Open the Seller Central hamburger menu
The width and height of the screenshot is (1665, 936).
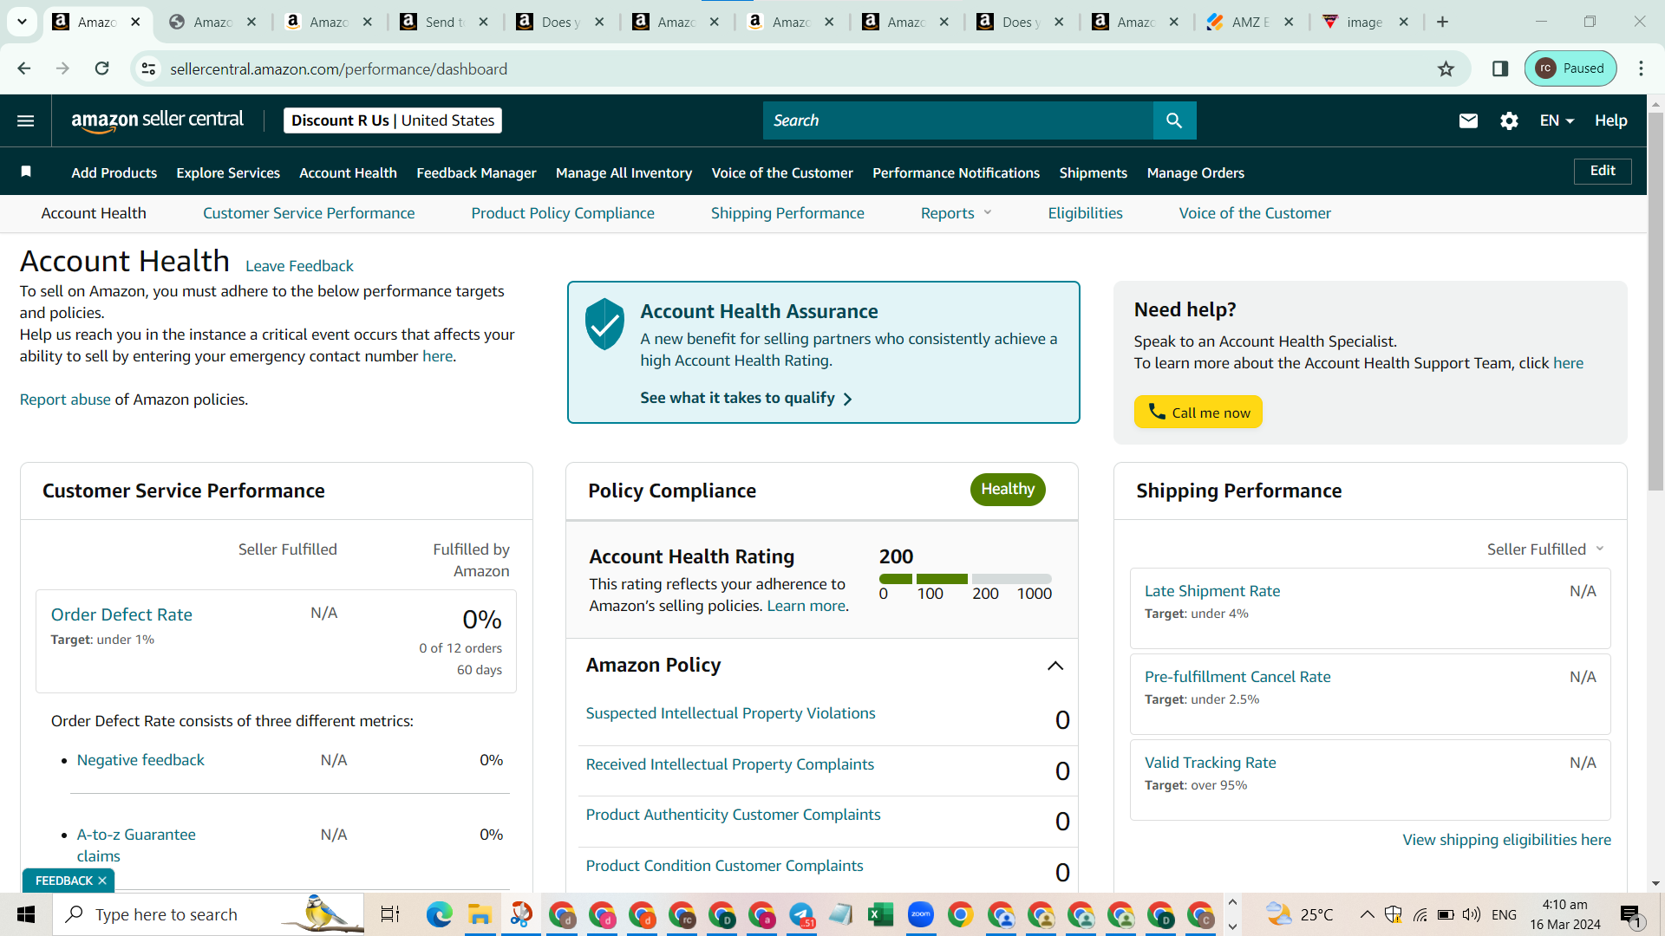pos(26,120)
